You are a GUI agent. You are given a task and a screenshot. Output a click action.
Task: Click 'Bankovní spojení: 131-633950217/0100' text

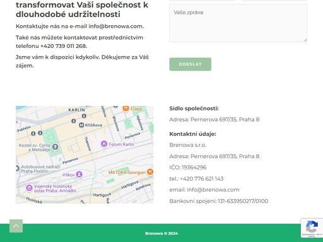click(x=219, y=201)
